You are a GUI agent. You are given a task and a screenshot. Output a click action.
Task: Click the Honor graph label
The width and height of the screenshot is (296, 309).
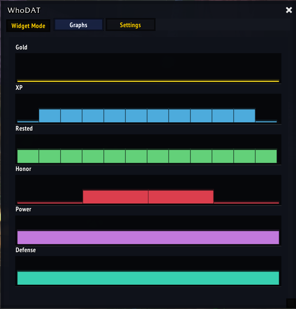[23, 169]
